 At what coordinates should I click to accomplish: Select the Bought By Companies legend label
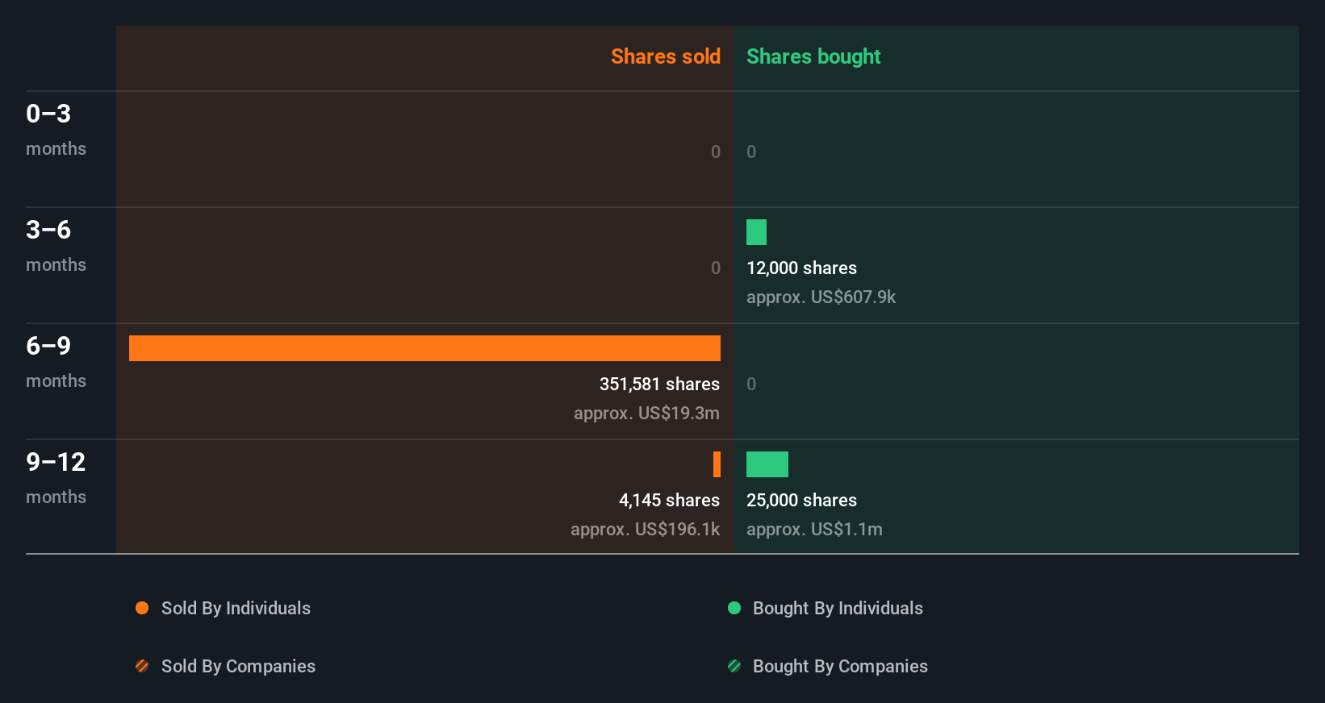(840, 667)
